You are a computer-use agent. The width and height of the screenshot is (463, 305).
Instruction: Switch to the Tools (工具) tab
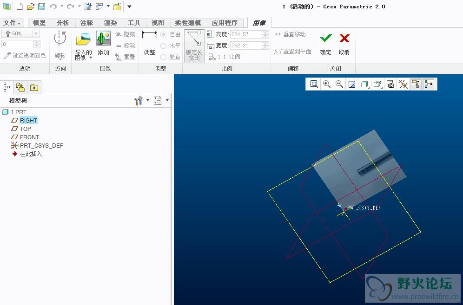click(134, 23)
